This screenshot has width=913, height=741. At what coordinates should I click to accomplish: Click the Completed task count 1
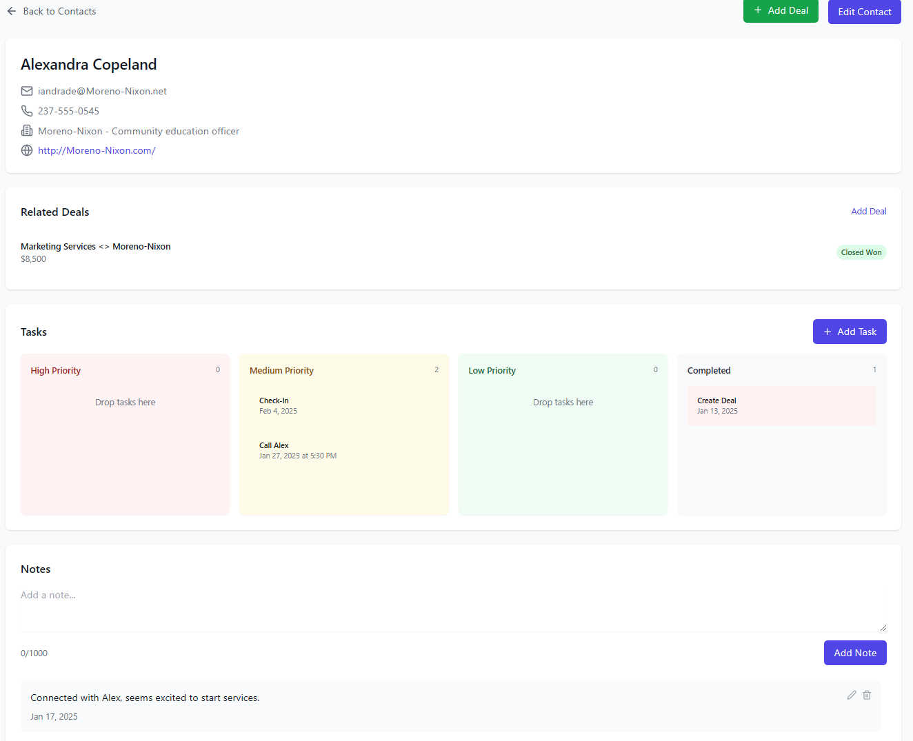coord(874,370)
